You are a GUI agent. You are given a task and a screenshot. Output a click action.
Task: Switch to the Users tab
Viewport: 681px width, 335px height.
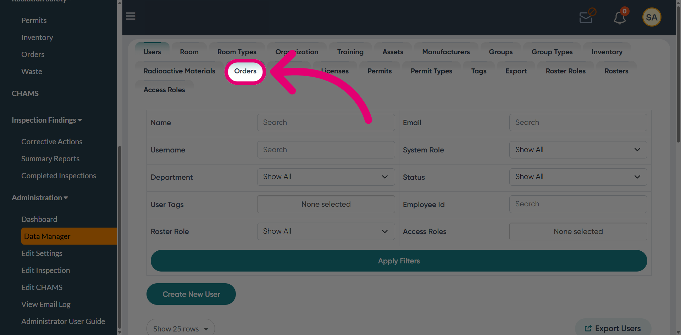click(152, 52)
